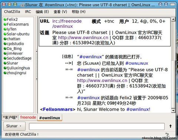
Task: Open the 查看 (V) menu
Action: click(60, 12)
